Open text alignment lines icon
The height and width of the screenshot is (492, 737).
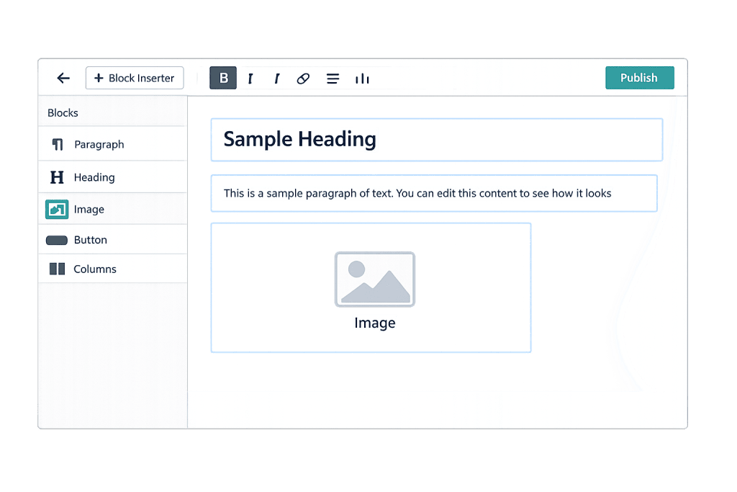[333, 79]
